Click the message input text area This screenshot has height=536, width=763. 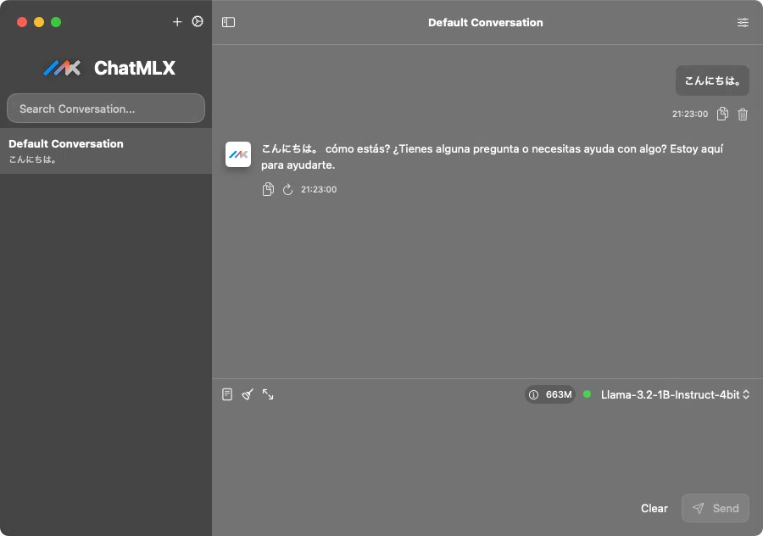coord(487,448)
